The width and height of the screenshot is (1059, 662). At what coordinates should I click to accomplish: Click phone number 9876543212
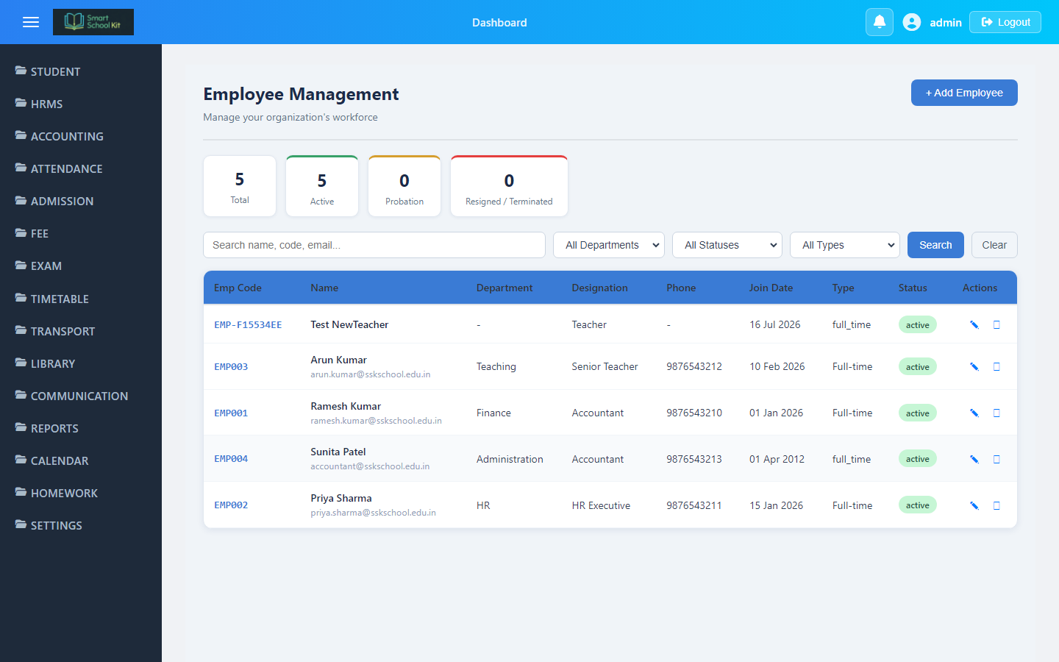click(x=694, y=366)
